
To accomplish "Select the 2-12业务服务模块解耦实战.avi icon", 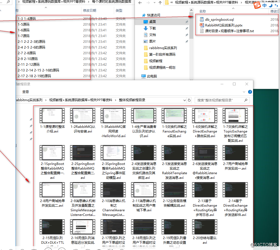I will point(174,190).
